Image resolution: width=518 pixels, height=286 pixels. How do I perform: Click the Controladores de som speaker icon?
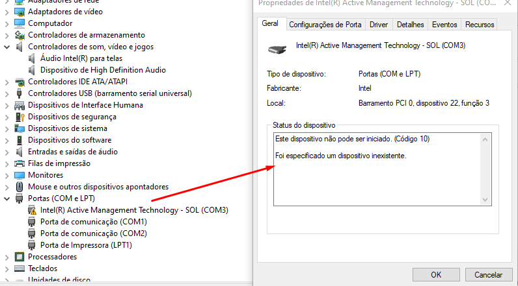[x=20, y=47]
